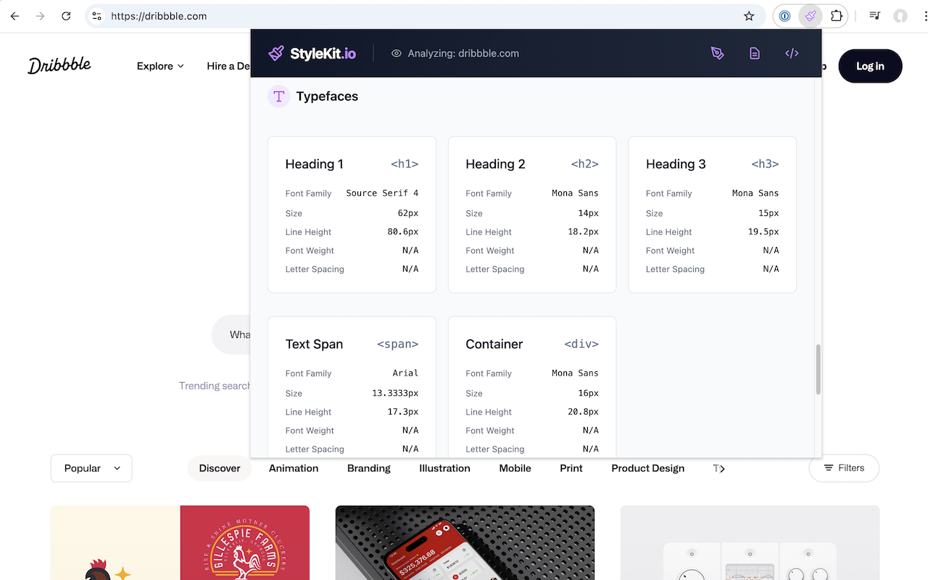Open the StyleKit.io brush extension icon
This screenshot has width=928, height=580.
(x=810, y=16)
